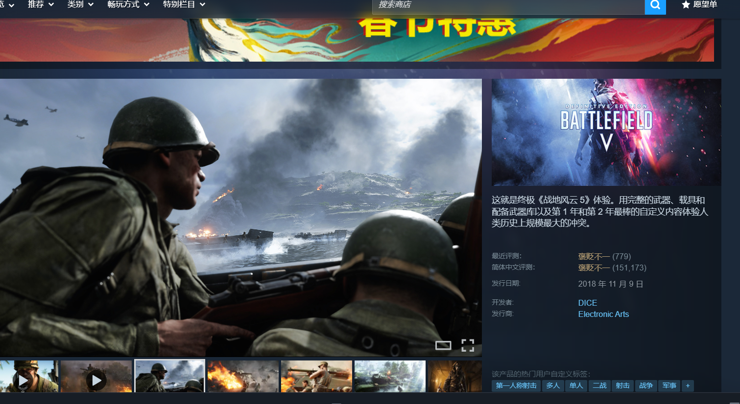This screenshot has height=404, width=740.
Task: Click the Battlefield V header capsule image
Action: pyautogui.click(x=606, y=132)
